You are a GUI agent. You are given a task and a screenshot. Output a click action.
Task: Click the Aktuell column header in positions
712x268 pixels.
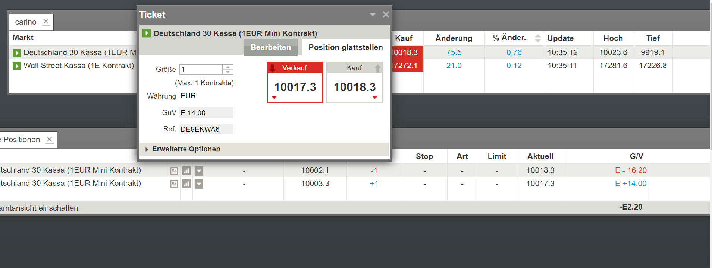coord(540,156)
